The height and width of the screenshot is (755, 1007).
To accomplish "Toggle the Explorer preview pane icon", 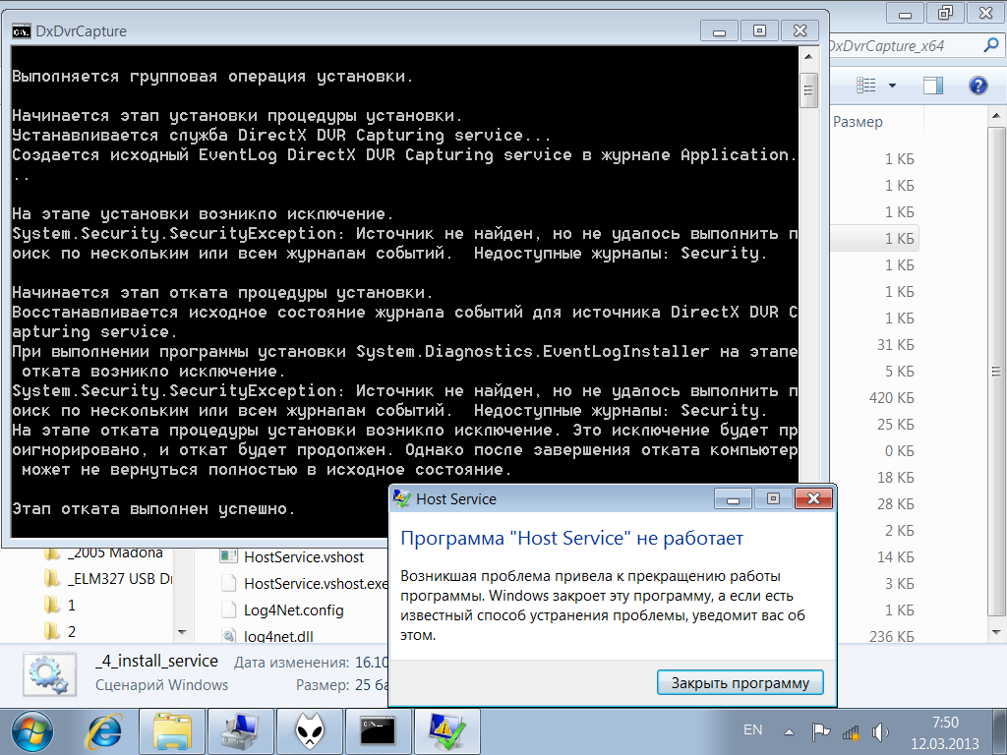I will point(933,86).
